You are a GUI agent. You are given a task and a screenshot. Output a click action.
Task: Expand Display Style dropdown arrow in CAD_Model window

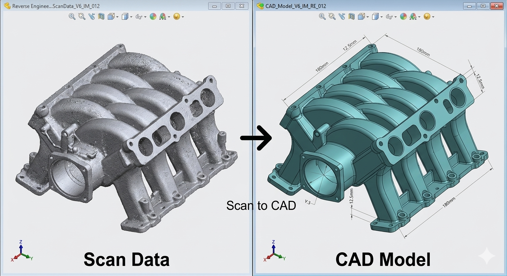(382, 17)
